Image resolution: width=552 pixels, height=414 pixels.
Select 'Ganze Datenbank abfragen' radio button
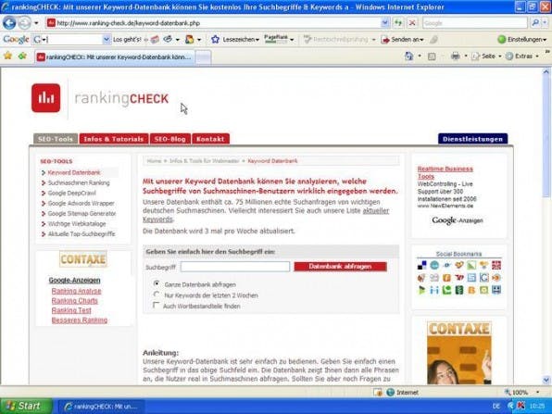[157, 283]
